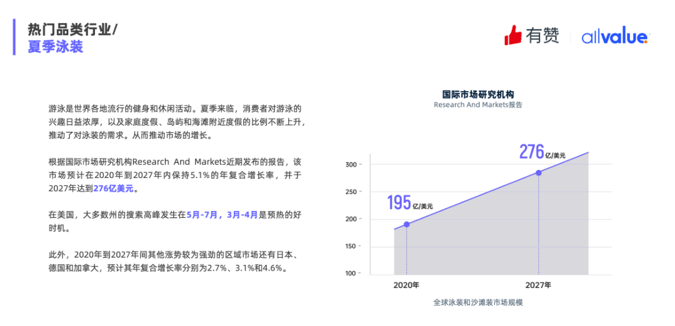
Task: Click the x-axis label 2020年
Action: pos(406,285)
